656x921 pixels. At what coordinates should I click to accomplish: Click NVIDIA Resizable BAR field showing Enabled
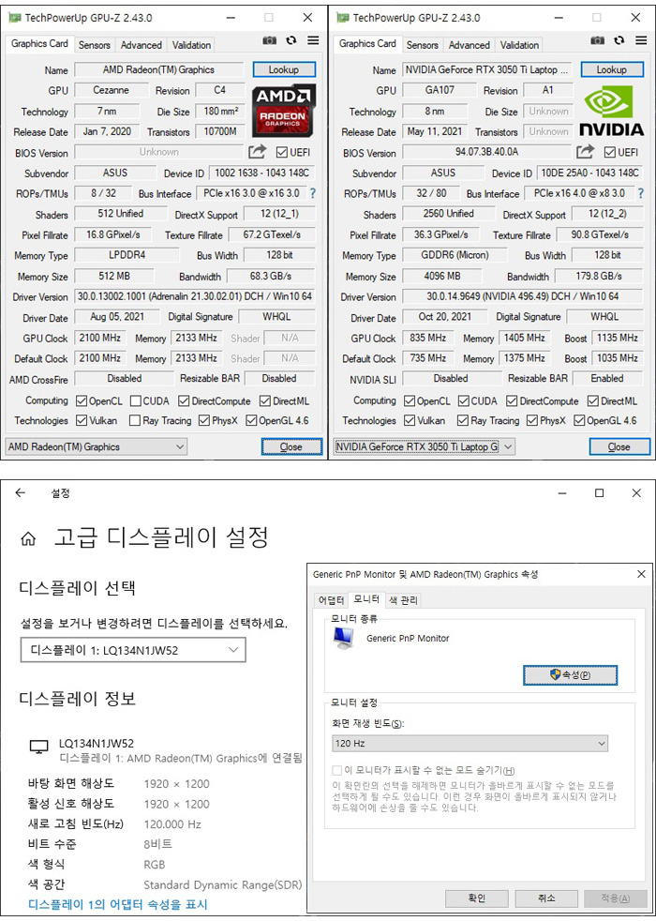pyautogui.click(x=607, y=378)
